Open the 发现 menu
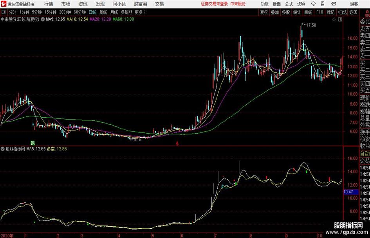Image resolution: width=370 pixels, height=238 pixels. coord(100,4)
